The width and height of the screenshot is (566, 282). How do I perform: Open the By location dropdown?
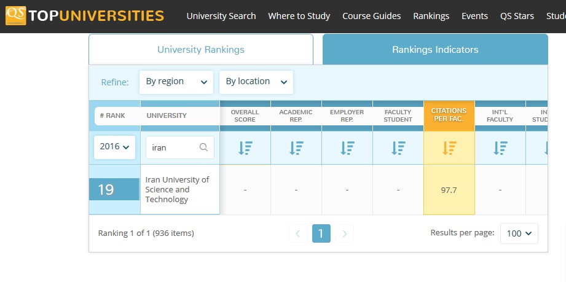[x=256, y=82]
